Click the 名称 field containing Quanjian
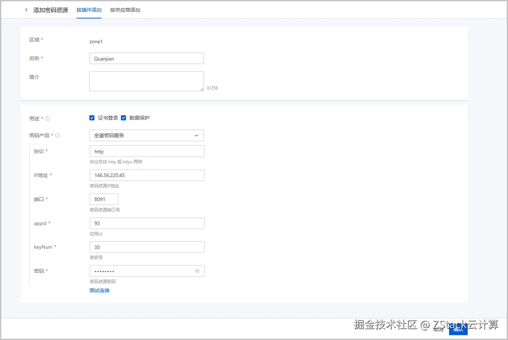 tap(146, 58)
